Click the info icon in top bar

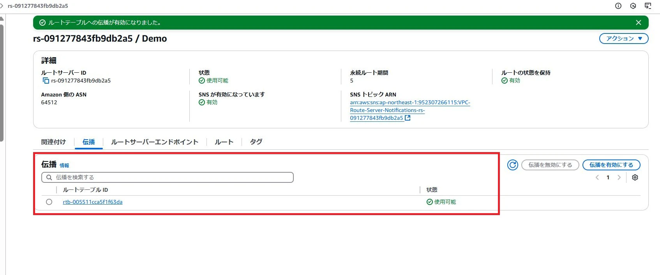(618, 6)
